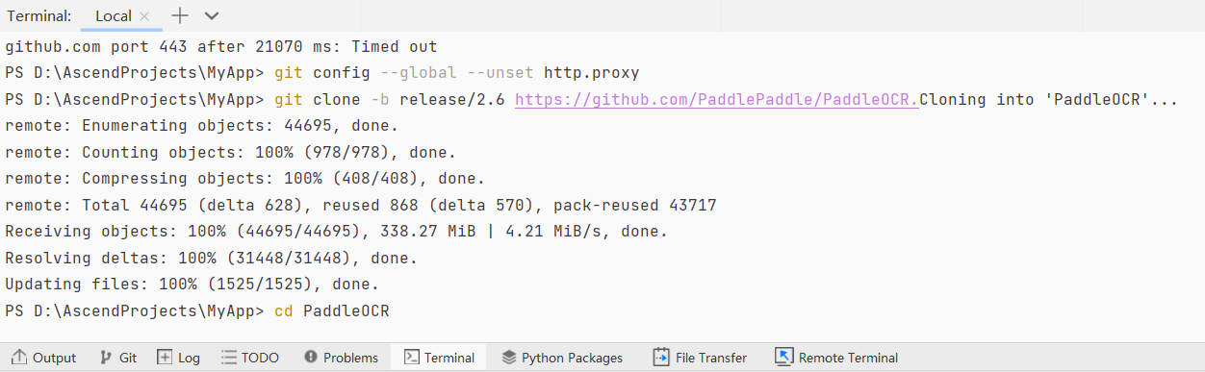Viewport: 1205px width, 372px height.
Task: Select the Terminal tool window tab
Action: click(x=439, y=358)
